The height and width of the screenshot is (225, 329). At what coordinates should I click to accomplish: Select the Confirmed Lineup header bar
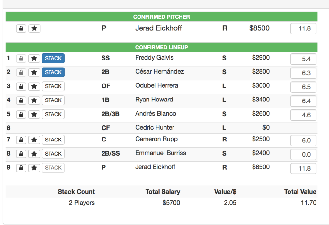pyautogui.click(x=162, y=47)
